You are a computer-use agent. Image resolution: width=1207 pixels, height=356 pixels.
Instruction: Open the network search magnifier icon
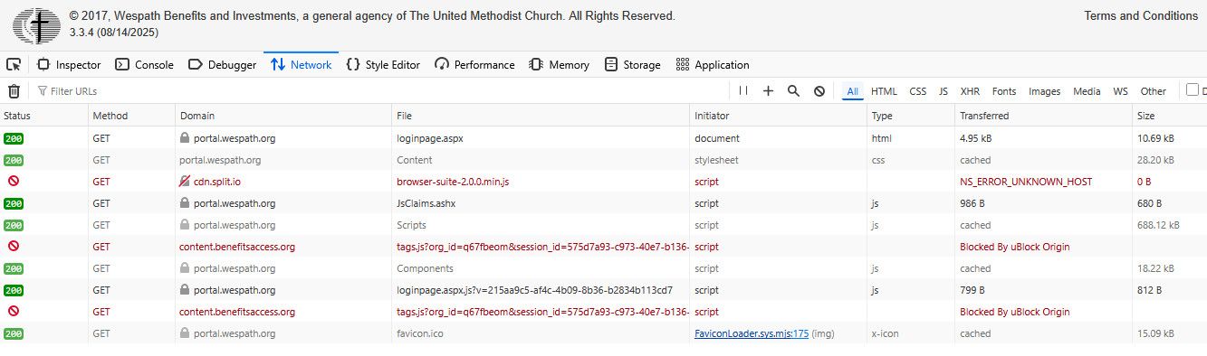(793, 91)
